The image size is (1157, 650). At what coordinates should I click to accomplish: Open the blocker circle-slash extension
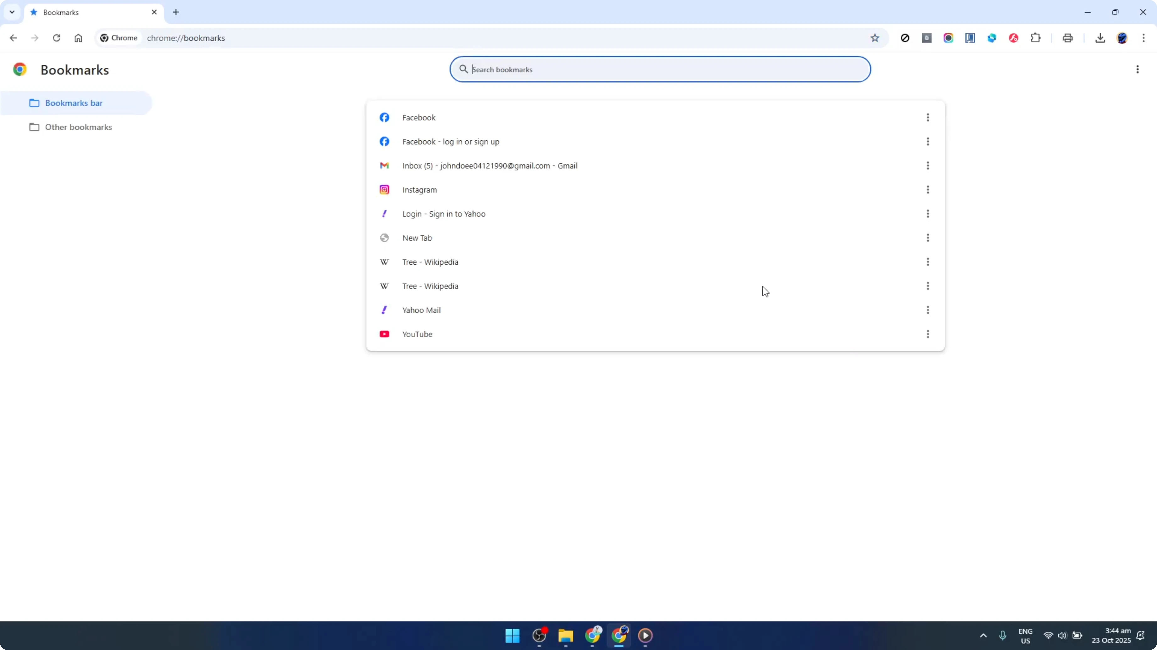[x=905, y=38]
